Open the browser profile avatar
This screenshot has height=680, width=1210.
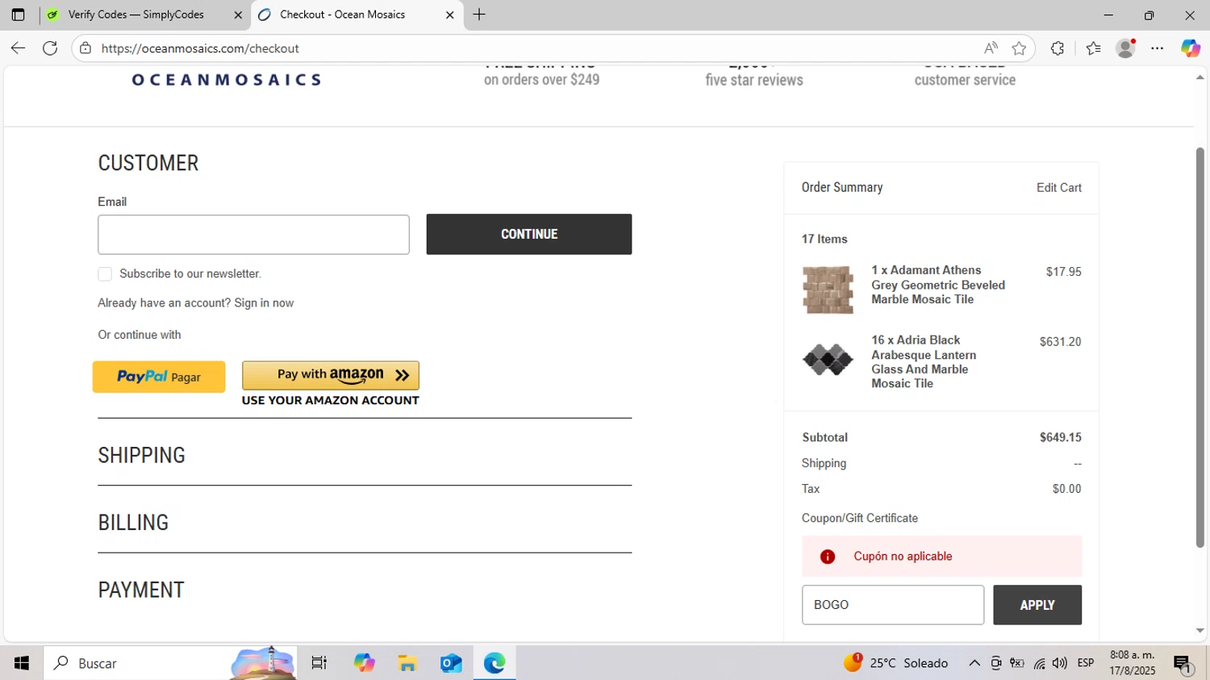(1125, 48)
